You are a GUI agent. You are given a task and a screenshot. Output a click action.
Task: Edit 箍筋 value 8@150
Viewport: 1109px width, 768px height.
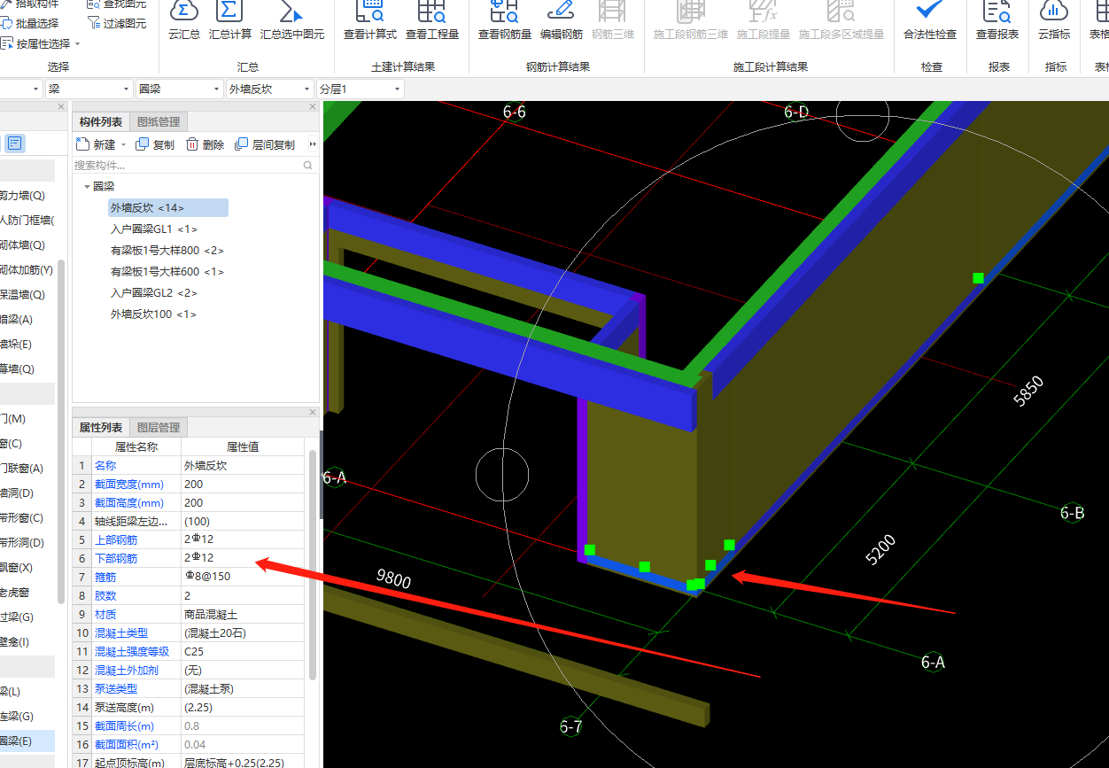click(243, 577)
